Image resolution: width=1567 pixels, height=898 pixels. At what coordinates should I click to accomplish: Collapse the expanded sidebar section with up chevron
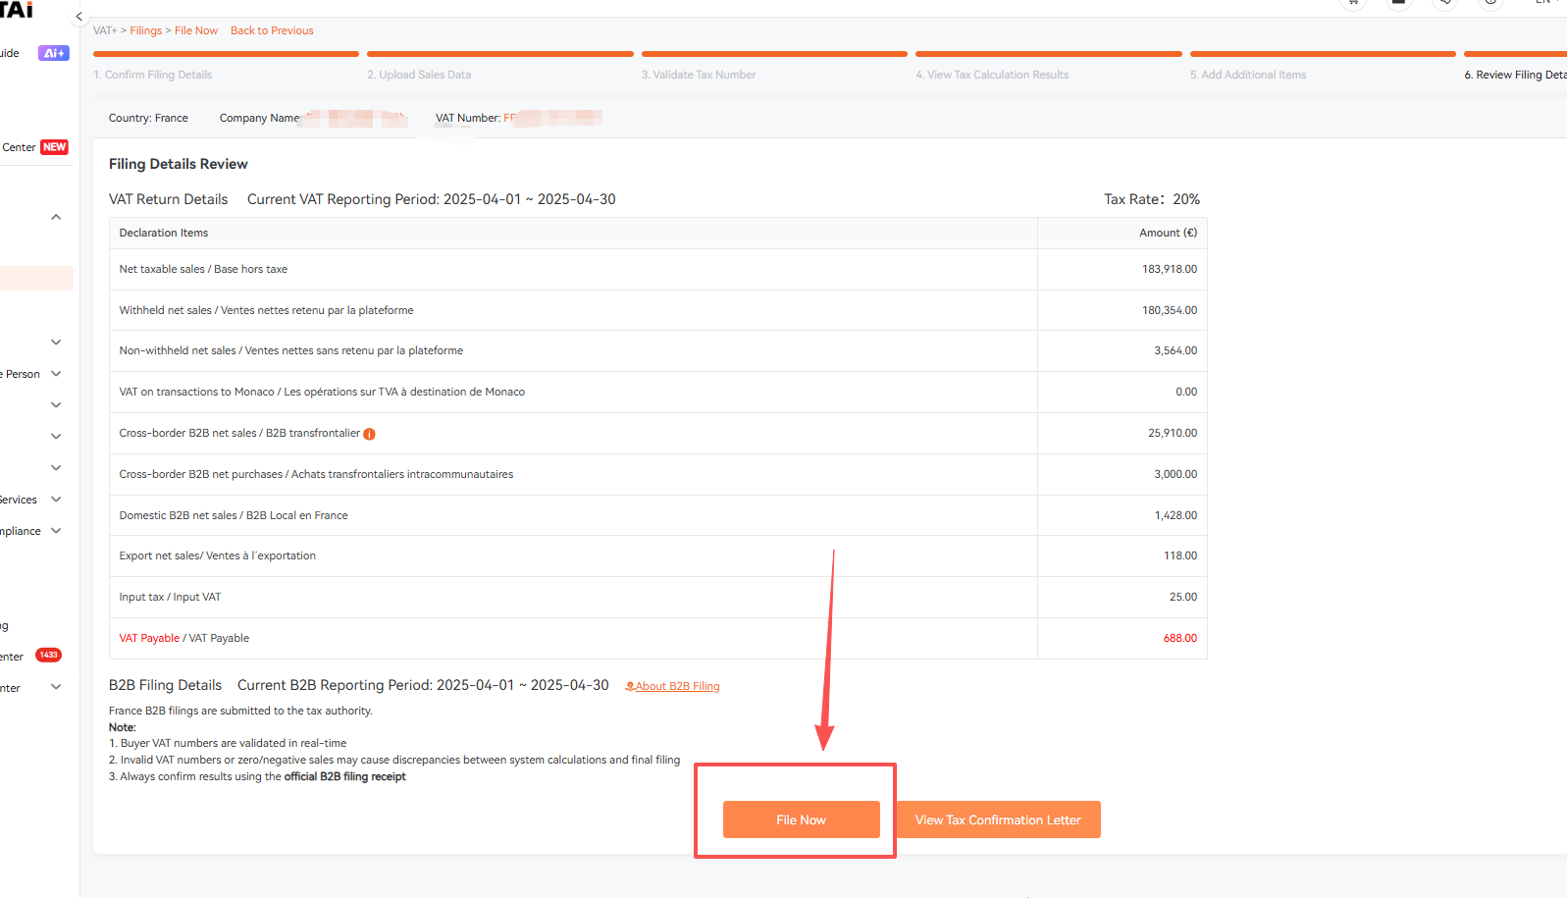click(x=56, y=217)
